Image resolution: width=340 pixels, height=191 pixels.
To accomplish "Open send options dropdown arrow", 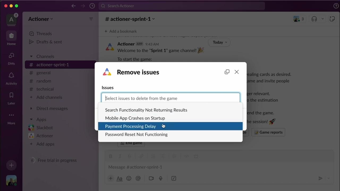I will 329,179.
